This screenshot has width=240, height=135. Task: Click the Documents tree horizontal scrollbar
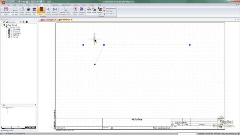[x=19, y=105]
